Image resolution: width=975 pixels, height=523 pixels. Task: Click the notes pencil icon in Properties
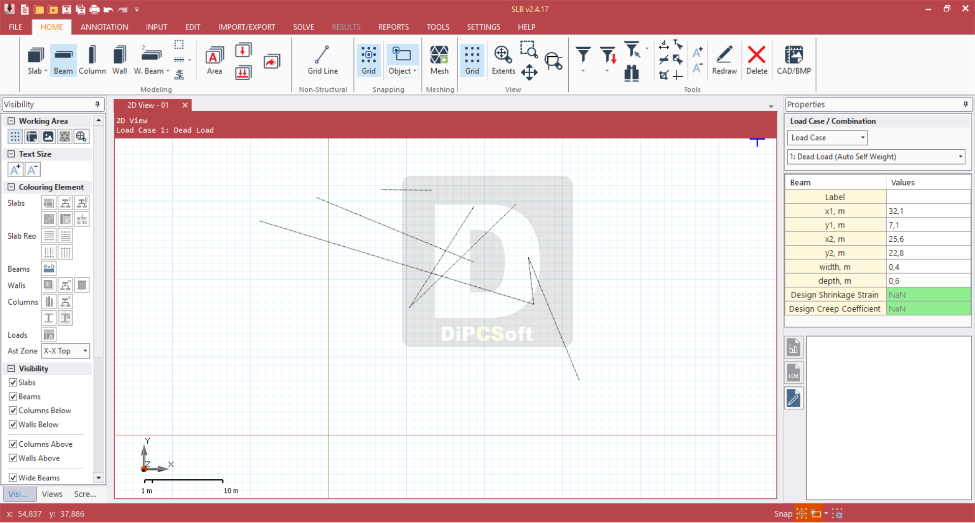(793, 398)
